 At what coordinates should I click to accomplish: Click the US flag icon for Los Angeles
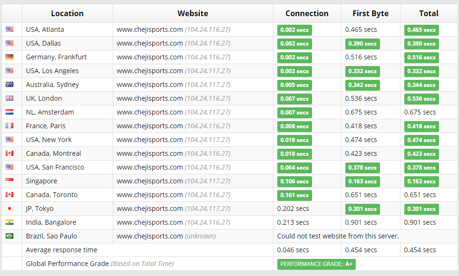point(10,70)
